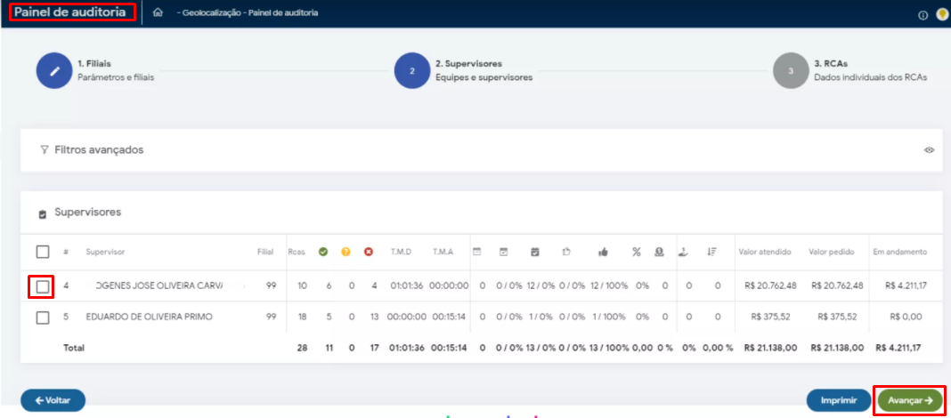Click the step 3 RCAs circle
The height and width of the screenshot is (418, 951).
[791, 71]
